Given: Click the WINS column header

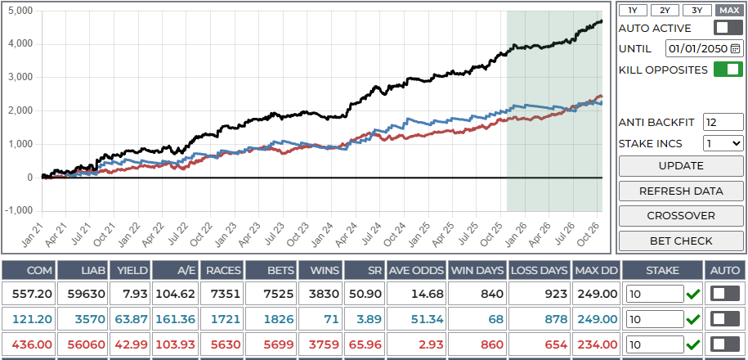Looking at the screenshot, I should (320, 270).
